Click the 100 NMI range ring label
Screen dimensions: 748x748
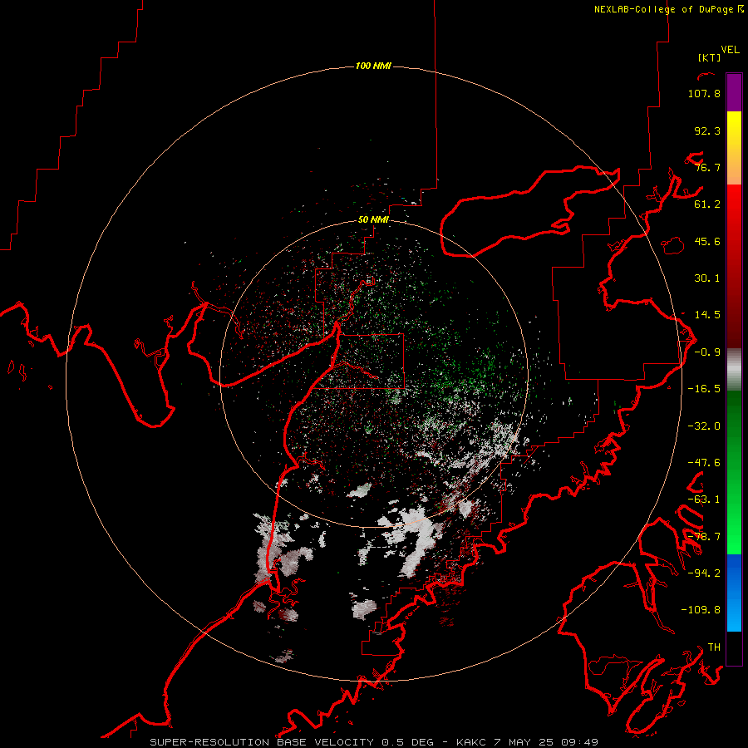point(373,66)
